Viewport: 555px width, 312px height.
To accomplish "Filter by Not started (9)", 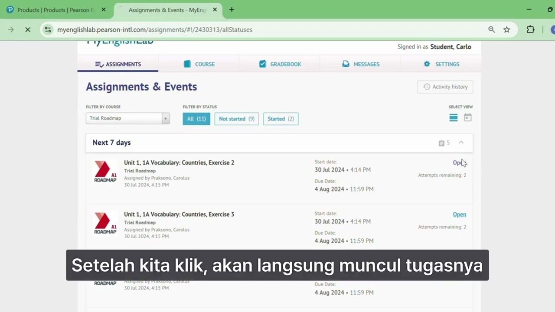I will 237,119.
